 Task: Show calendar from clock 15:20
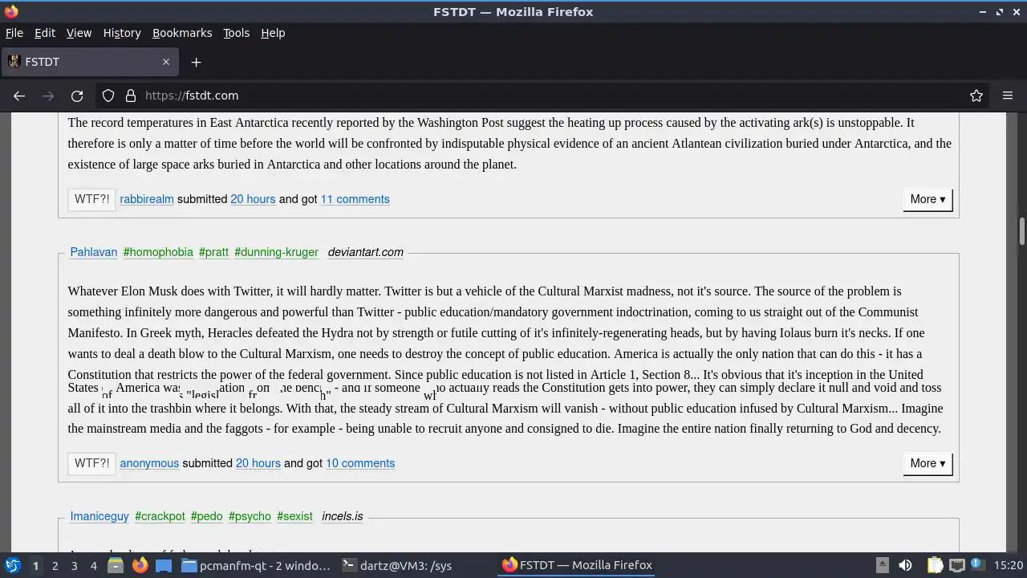(1009, 565)
